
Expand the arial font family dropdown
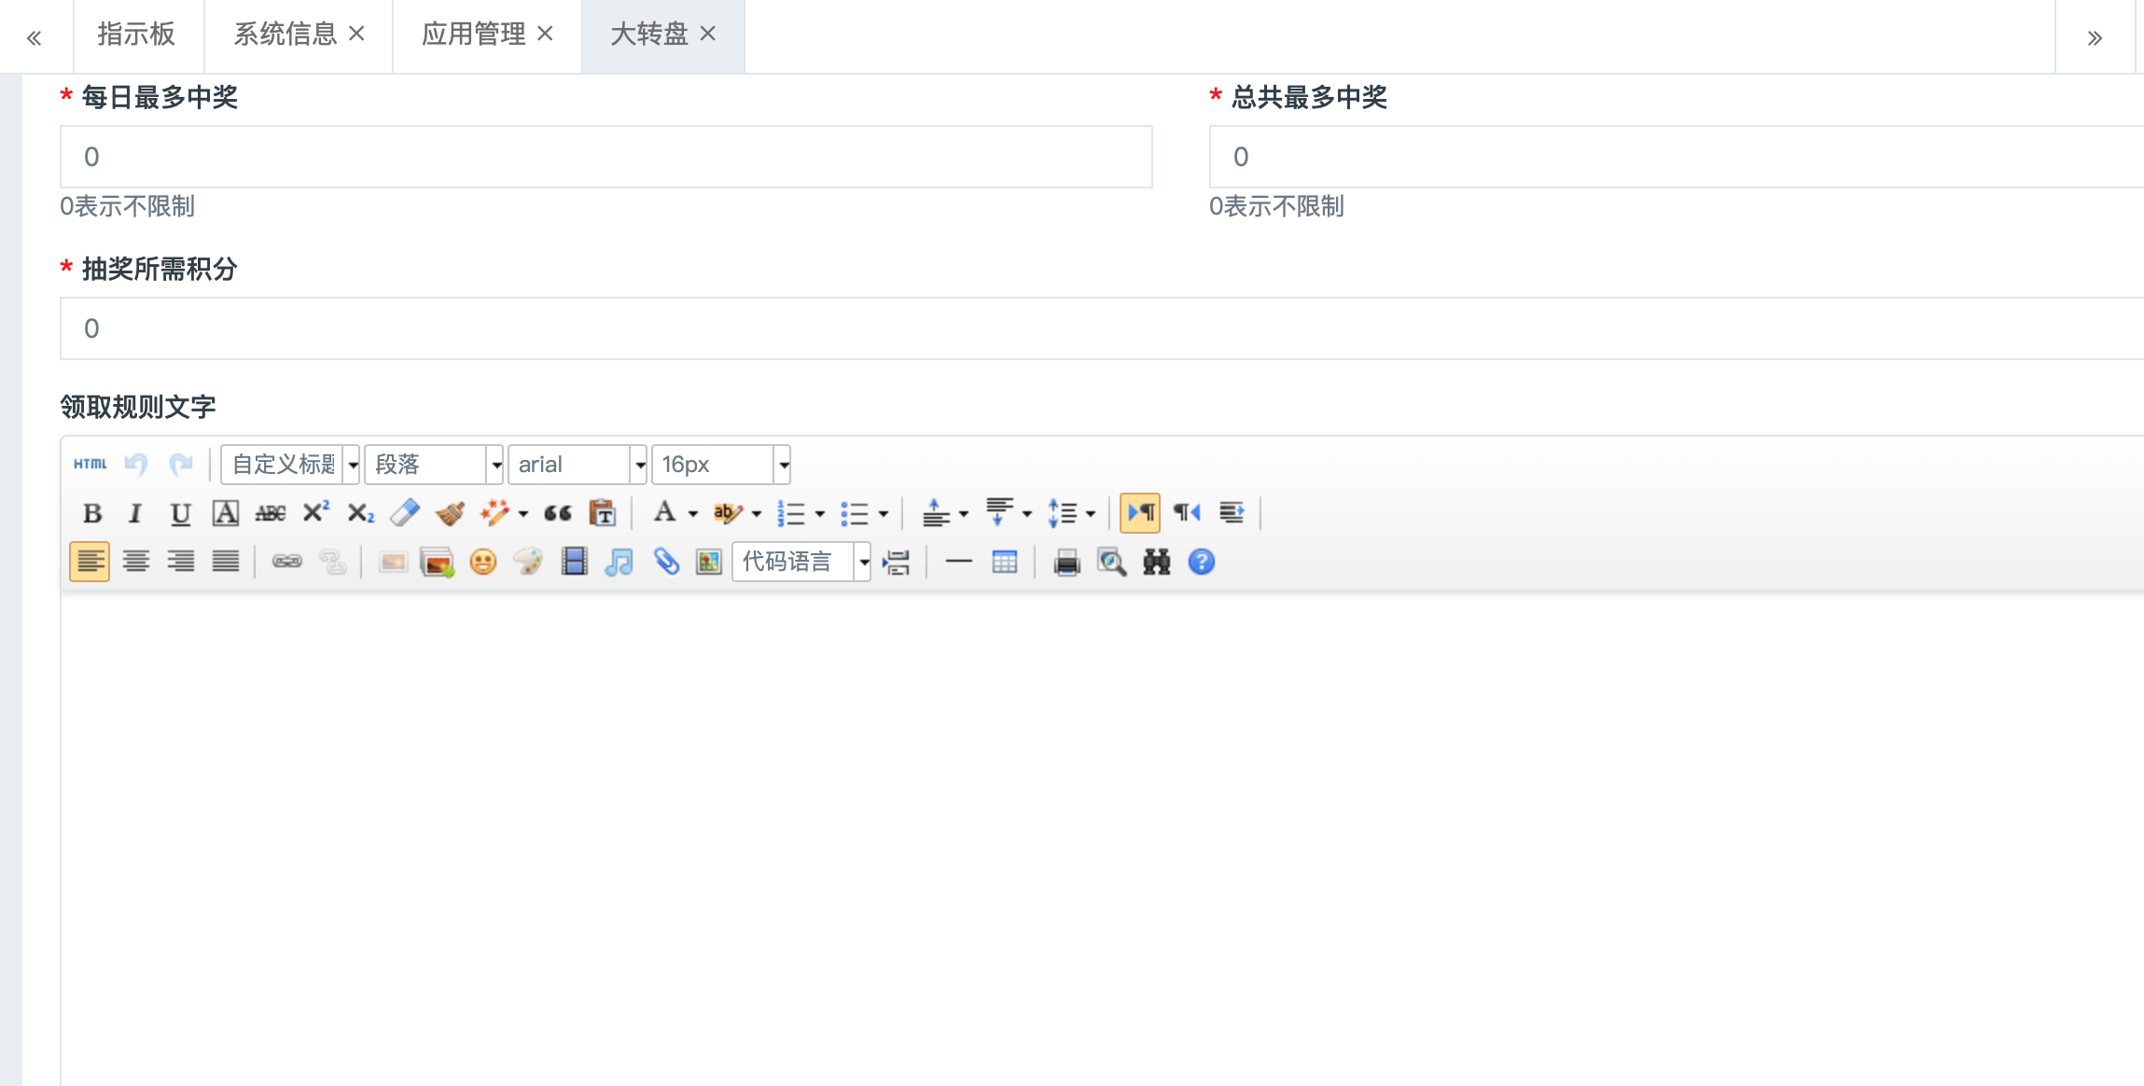640,465
